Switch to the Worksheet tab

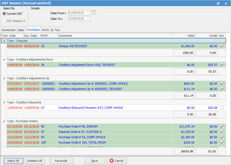click(x=8, y=30)
